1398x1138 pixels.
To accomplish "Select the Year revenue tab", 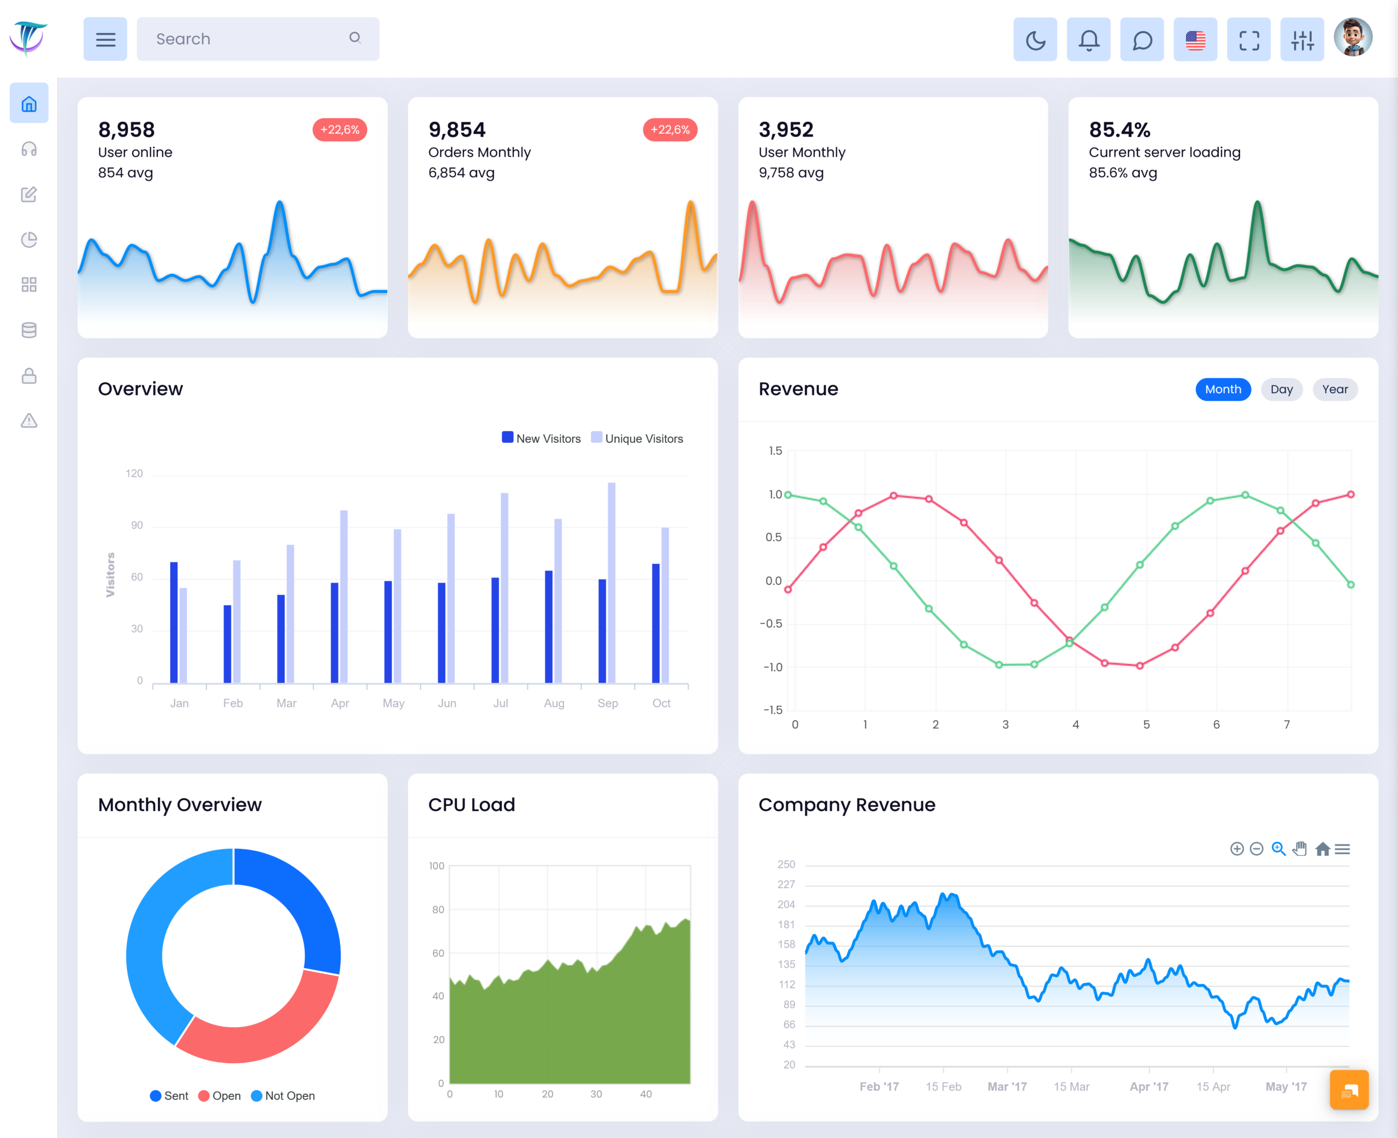I will click(x=1335, y=389).
